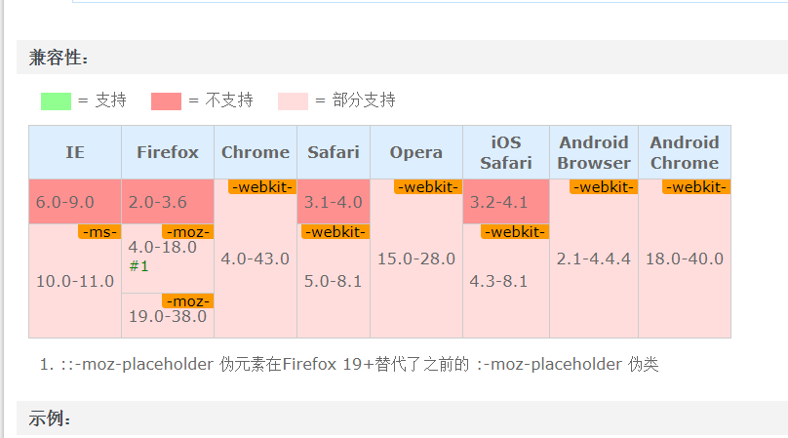788x438 pixels.
Task: Select the Chrome column header
Action: click(256, 152)
